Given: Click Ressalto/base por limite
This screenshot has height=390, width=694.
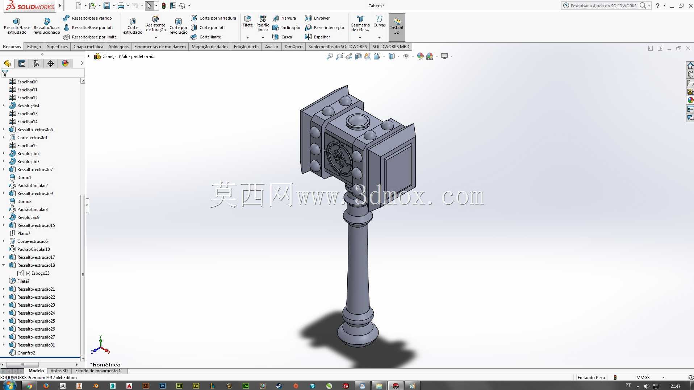Looking at the screenshot, I should pos(90,37).
